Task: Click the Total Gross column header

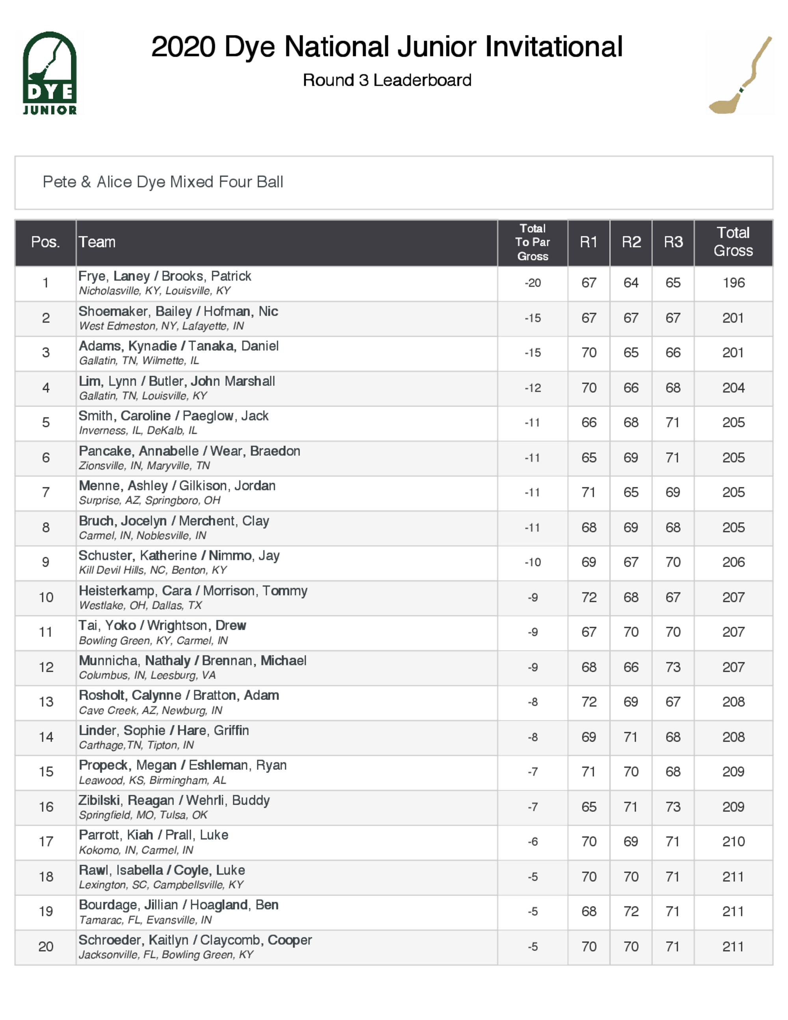Action: point(733,242)
